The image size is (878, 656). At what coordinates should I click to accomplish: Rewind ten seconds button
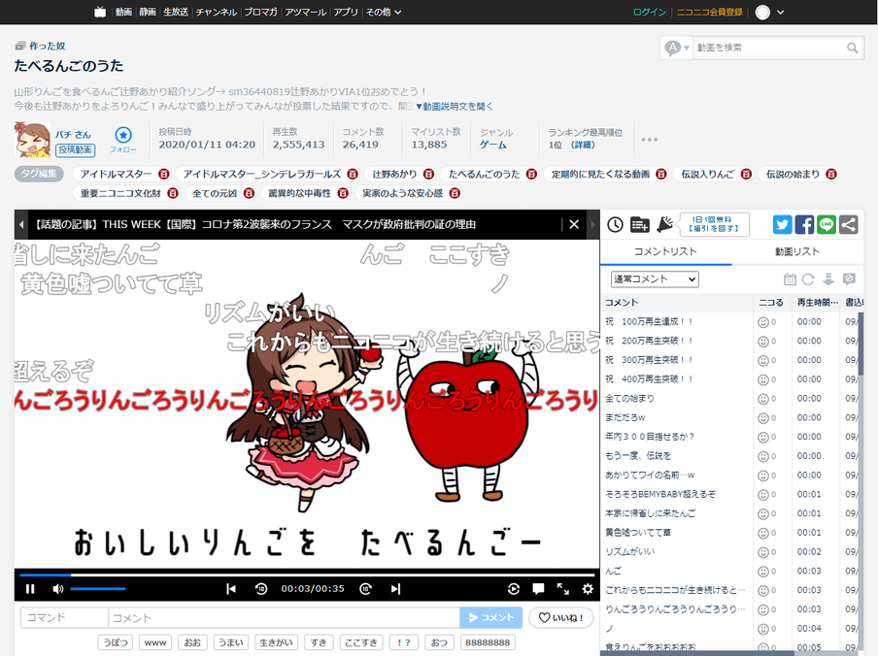[261, 588]
